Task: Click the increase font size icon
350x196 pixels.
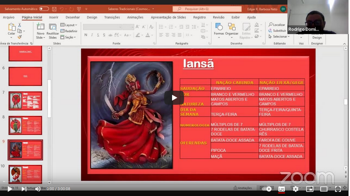Action: coord(137,27)
